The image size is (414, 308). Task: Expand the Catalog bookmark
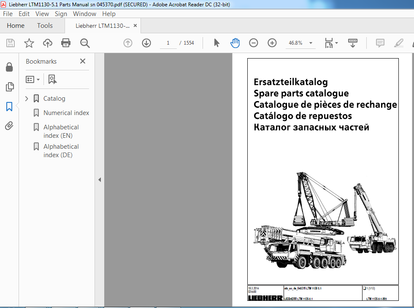point(27,99)
